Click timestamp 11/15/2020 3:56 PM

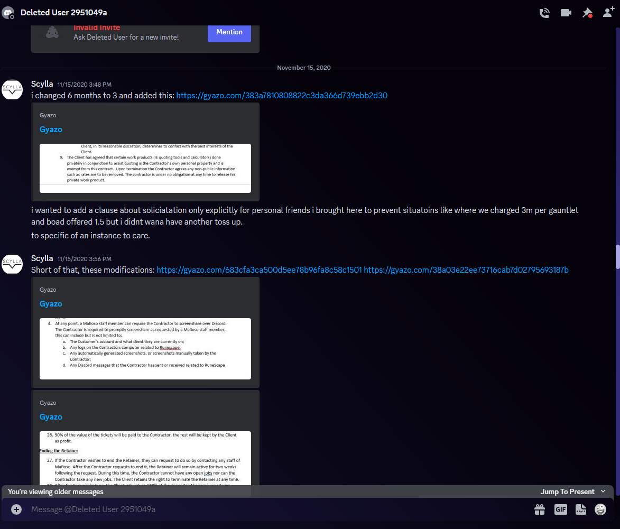point(84,259)
